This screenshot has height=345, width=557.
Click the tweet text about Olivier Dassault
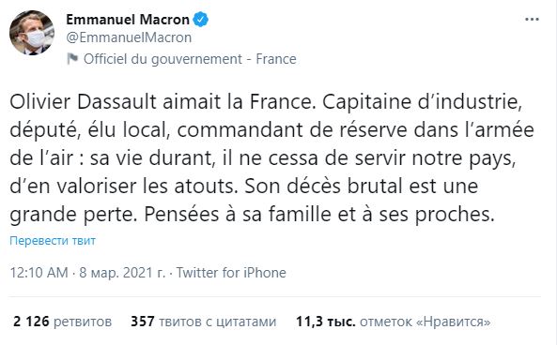(x=271, y=158)
